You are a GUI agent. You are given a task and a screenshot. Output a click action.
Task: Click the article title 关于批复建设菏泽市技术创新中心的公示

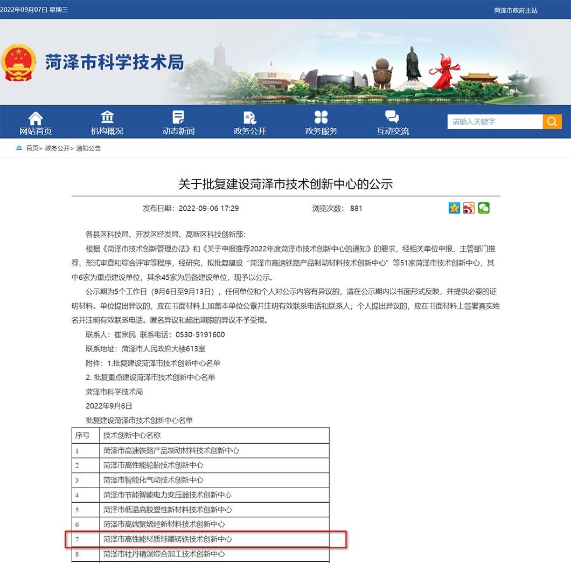pos(285,184)
